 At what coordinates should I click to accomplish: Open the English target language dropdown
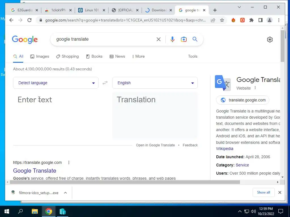155,83
